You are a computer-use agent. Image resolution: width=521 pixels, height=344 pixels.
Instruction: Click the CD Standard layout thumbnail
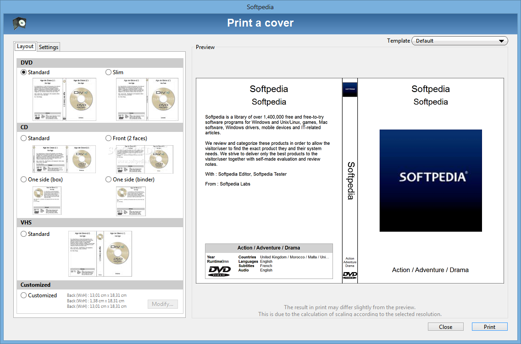(x=64, y=159)
